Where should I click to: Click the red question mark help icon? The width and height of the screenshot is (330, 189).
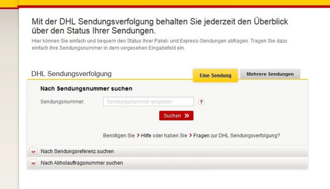coord(201,102)
